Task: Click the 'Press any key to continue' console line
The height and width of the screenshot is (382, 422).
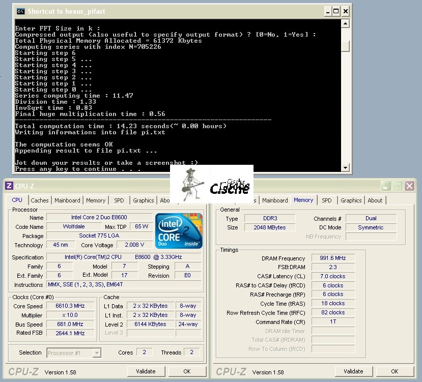Action: 78,169
